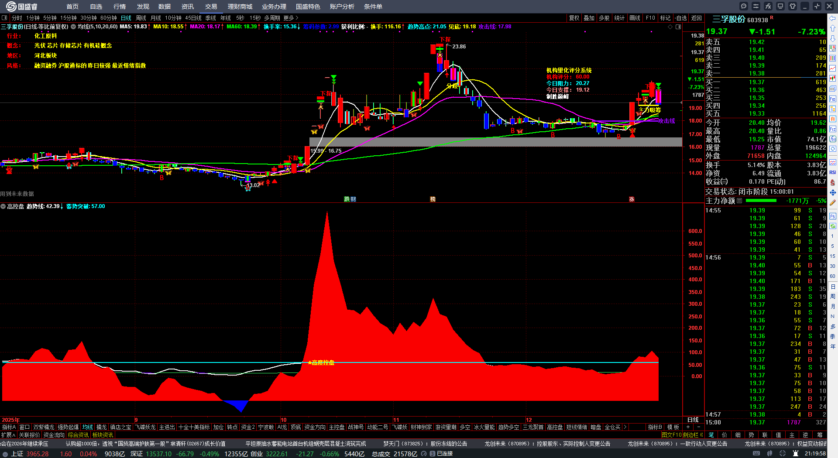The width and height of the screenshot is (838, 458).
Task: Click the 上证 index value 3965.28
Action: (38, 454)
